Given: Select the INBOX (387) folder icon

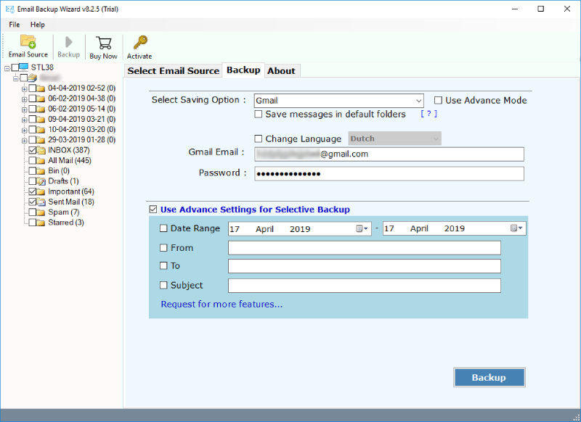Looking at the screenshot, I should point(42,150).
